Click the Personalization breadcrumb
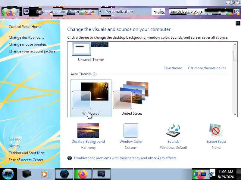Screen dimensions: 241x180 119,12
